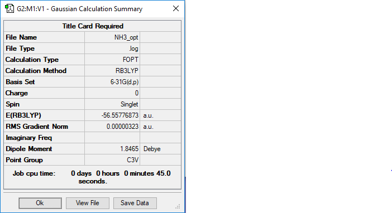
Task: Click the Imaginary Freq row label
Action: click(x=28, y=138)
